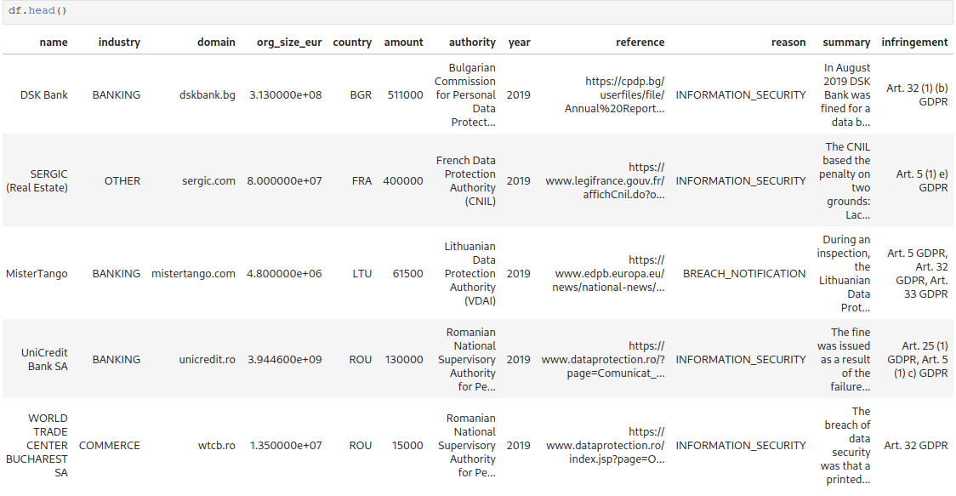The image size is (956, 496).
Task: Select the 'industry' column header
Action: pos(119,42)
